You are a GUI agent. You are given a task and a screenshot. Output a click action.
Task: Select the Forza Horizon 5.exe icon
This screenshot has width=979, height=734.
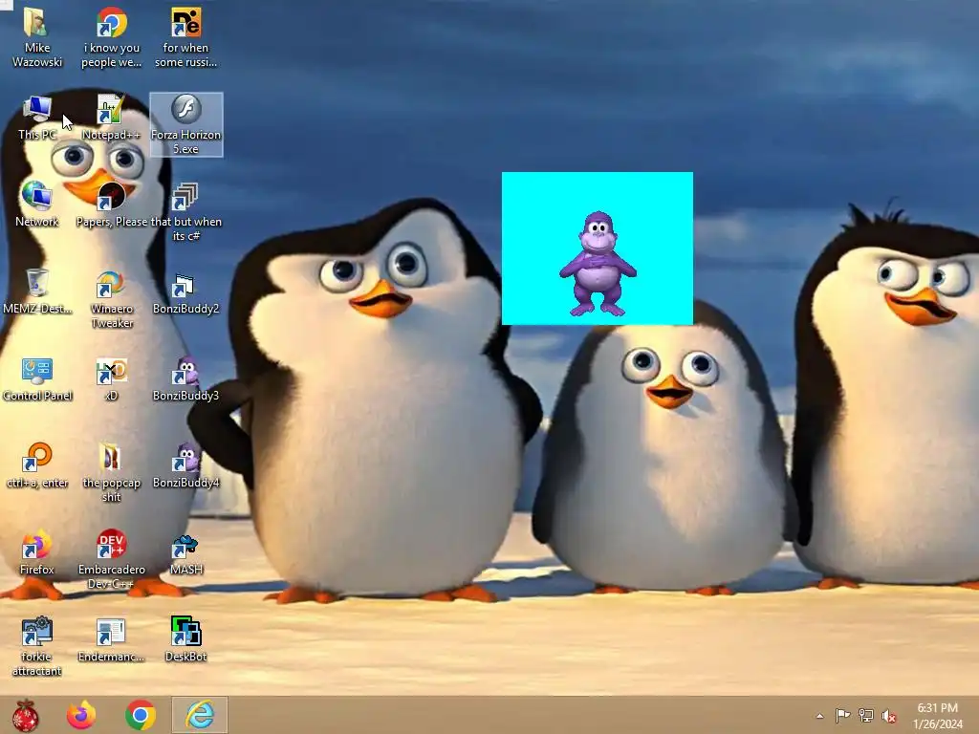pos(186,124)
